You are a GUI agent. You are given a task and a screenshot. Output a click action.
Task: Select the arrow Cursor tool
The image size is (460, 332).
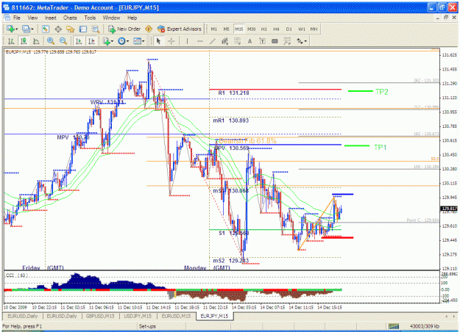158,41
